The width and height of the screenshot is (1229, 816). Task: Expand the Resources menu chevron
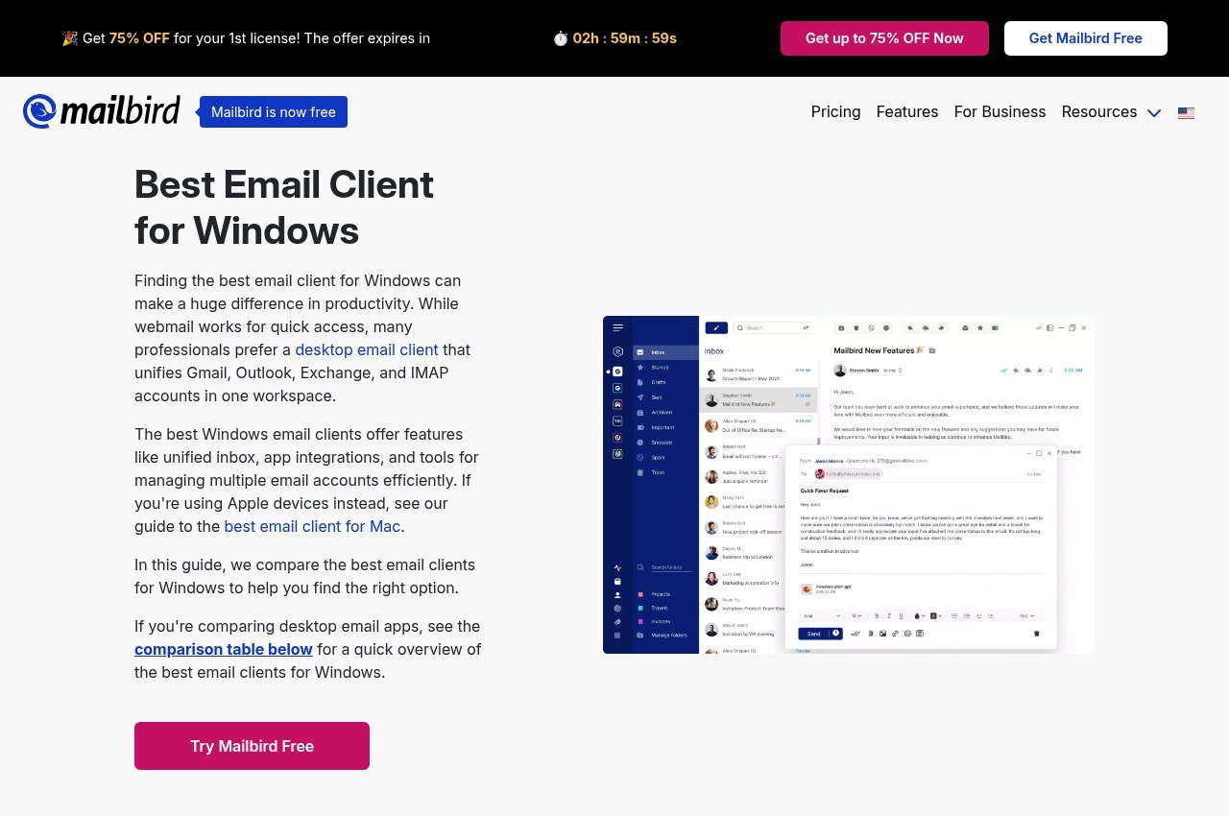1154,112
